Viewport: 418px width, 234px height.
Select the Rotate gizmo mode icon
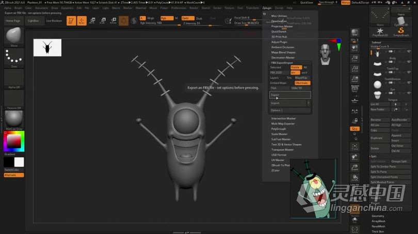(114, 21)
